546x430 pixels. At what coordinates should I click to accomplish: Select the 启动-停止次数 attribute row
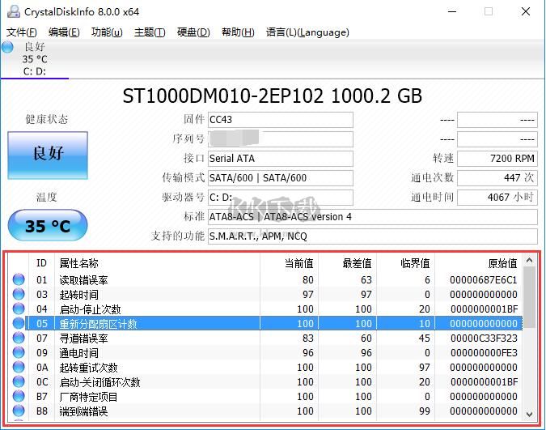coord(265,309)
